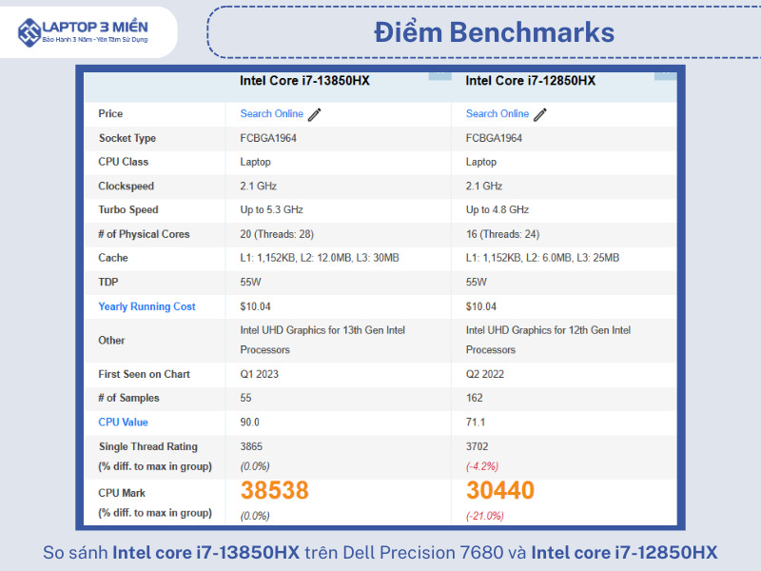
Task: Click the Turbo Speed value 5.3 GHz
Action: click(x=271, y=210)
